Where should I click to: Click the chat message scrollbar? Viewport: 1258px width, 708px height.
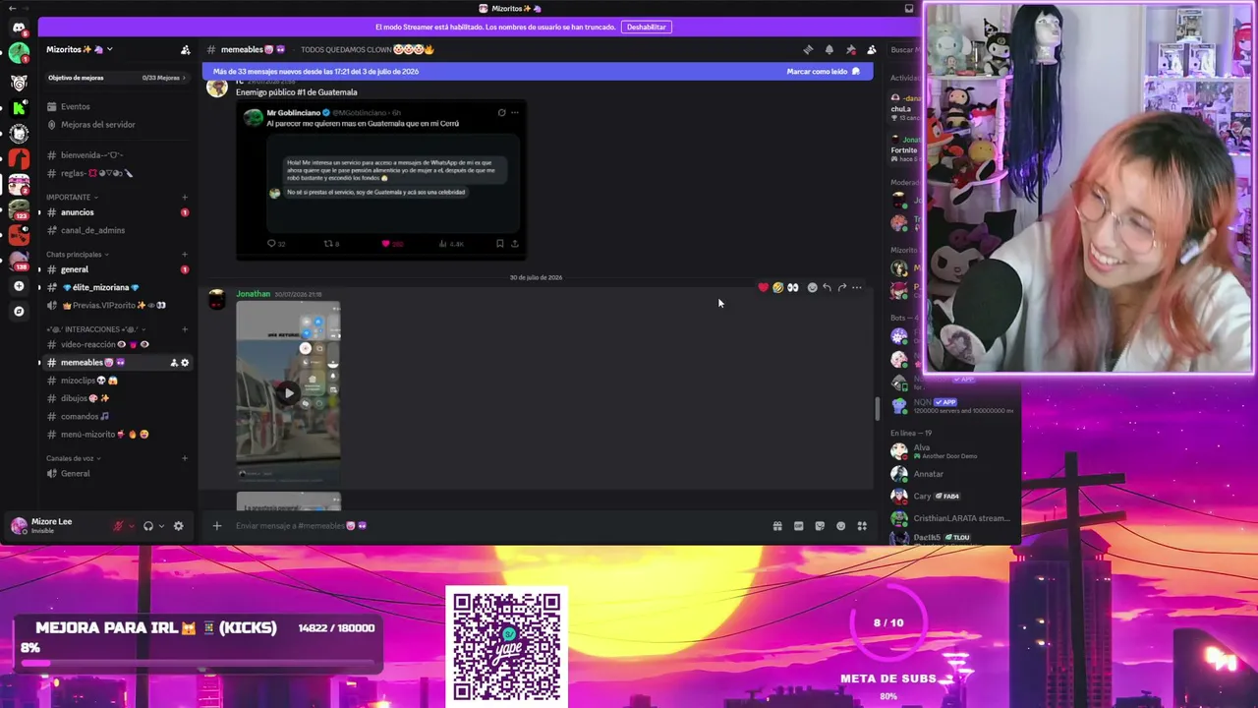tap(878, 408)
